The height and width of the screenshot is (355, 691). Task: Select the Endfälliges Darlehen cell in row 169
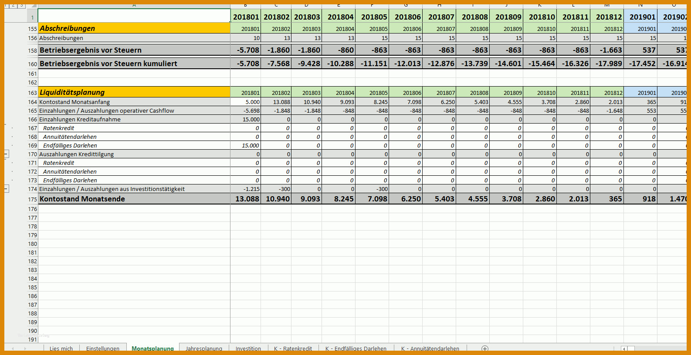134,145
